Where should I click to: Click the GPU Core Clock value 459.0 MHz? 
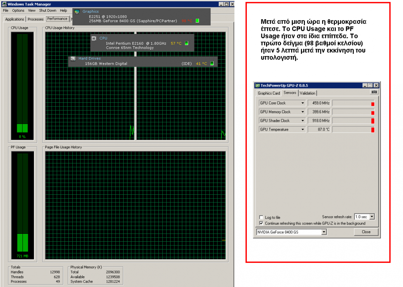[x=319, y=103]
